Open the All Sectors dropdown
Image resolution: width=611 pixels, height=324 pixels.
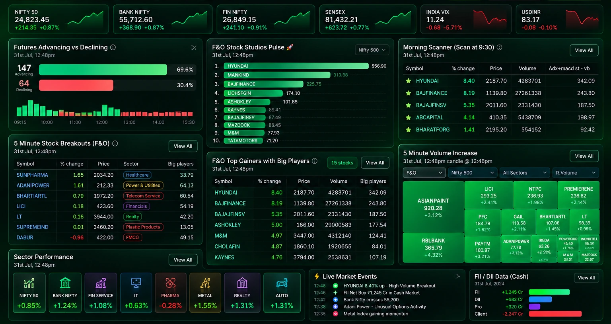(525, 173)
